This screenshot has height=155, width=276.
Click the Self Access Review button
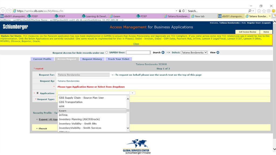247,32
